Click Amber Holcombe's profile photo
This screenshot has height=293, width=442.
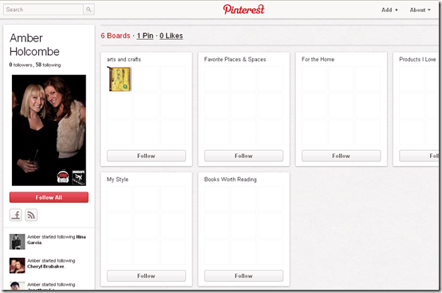pyautogui.click(x=49, y=130)
